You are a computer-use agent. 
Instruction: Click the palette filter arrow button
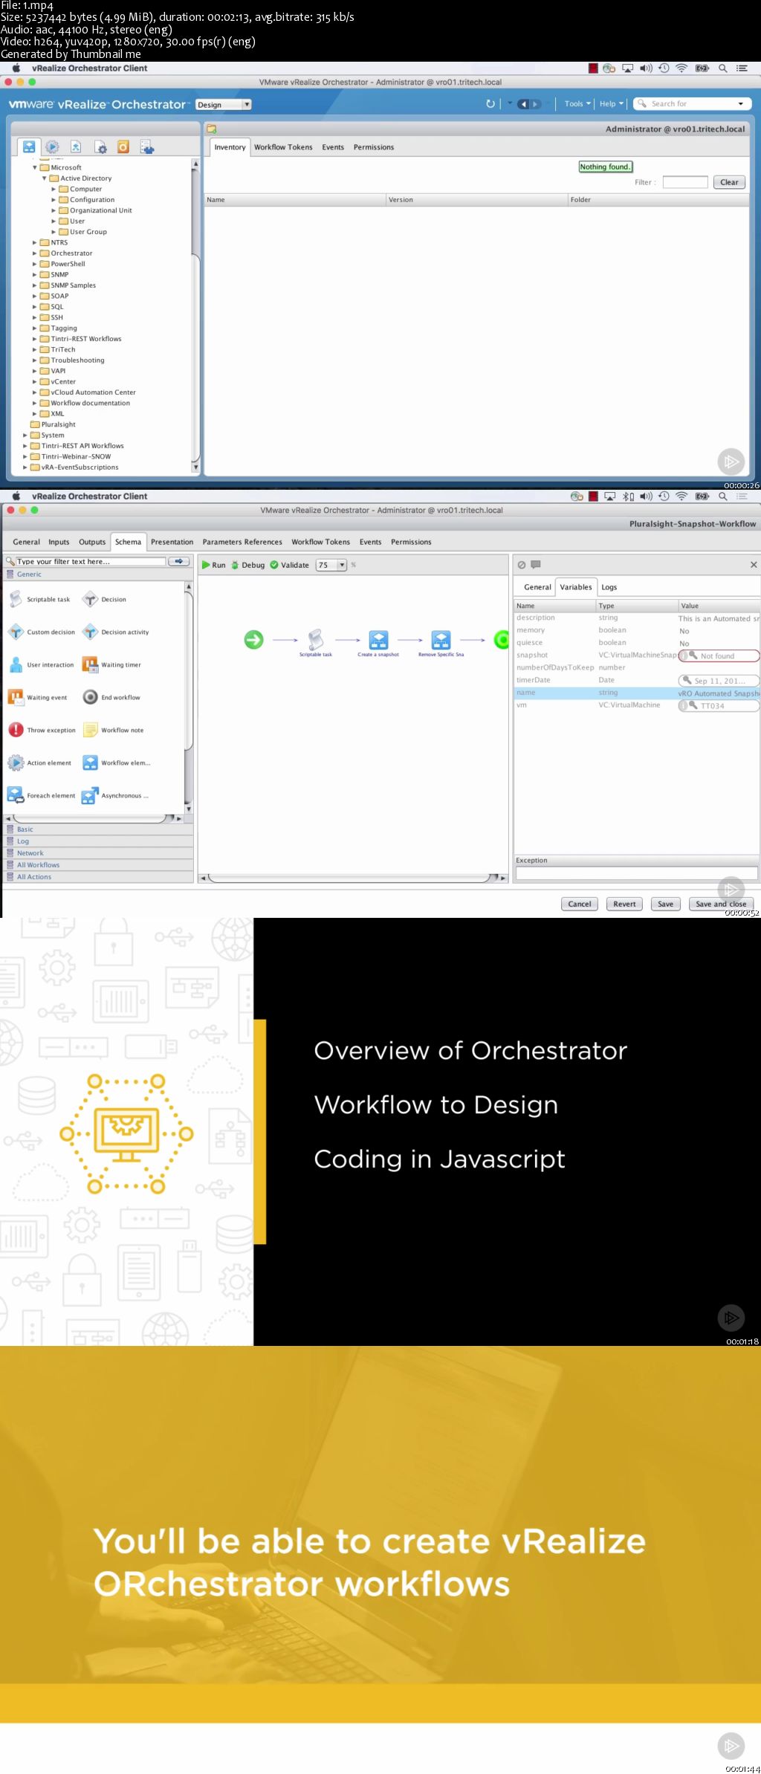179,561
